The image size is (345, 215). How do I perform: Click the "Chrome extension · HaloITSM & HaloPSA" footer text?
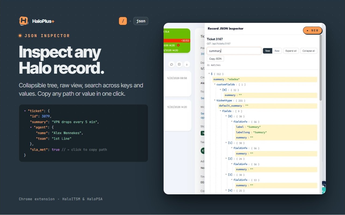point(61,199)
